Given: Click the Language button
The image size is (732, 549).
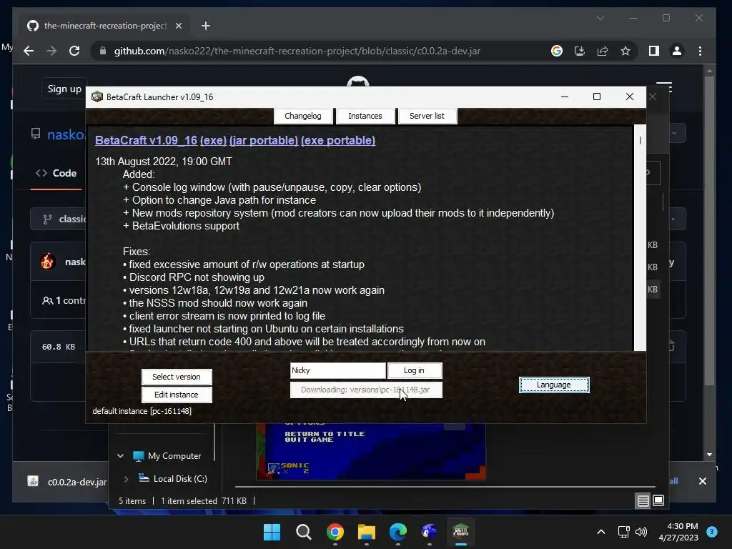Looking at the screenshot, I should click(554, 385).
